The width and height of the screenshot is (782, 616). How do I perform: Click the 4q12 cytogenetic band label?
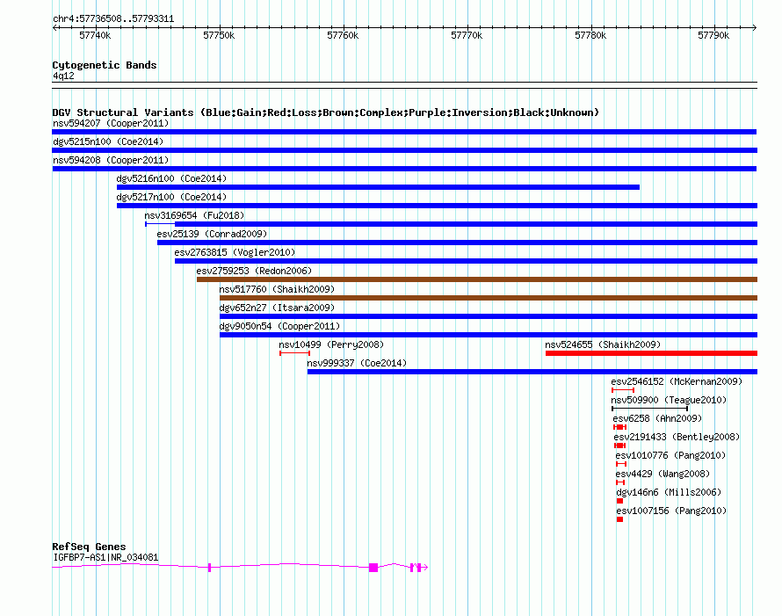coord(63,76)
